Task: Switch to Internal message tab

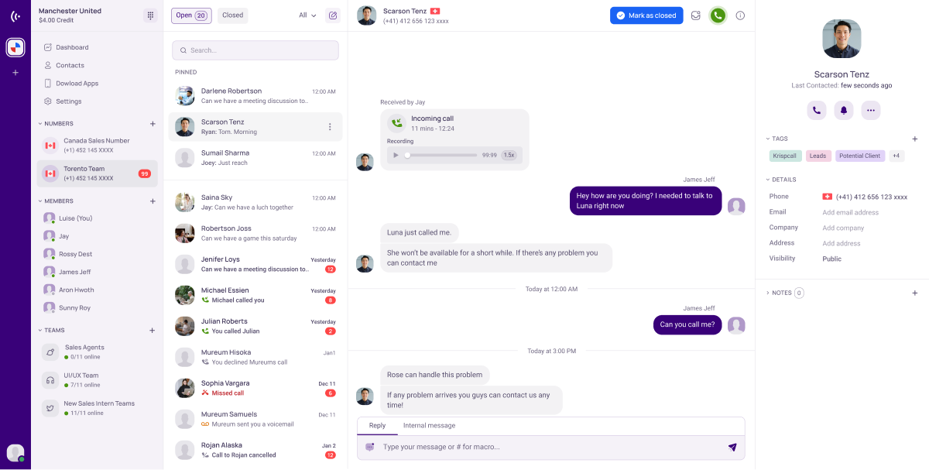Action: point(429,425)
